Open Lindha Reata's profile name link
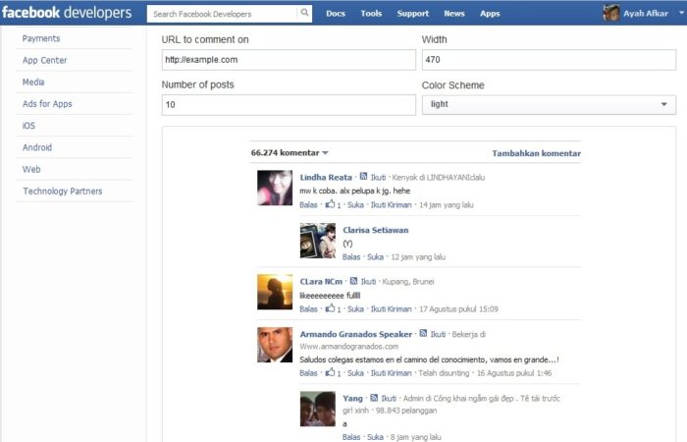 [326, 177]
